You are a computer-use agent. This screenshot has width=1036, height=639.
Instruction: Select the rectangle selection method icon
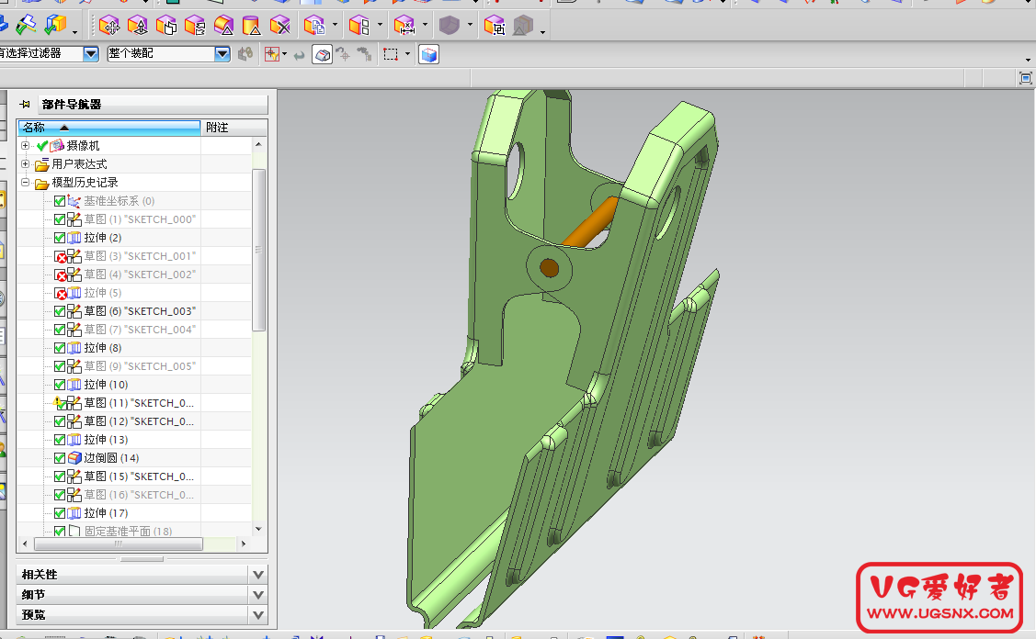tap(391, 54)
